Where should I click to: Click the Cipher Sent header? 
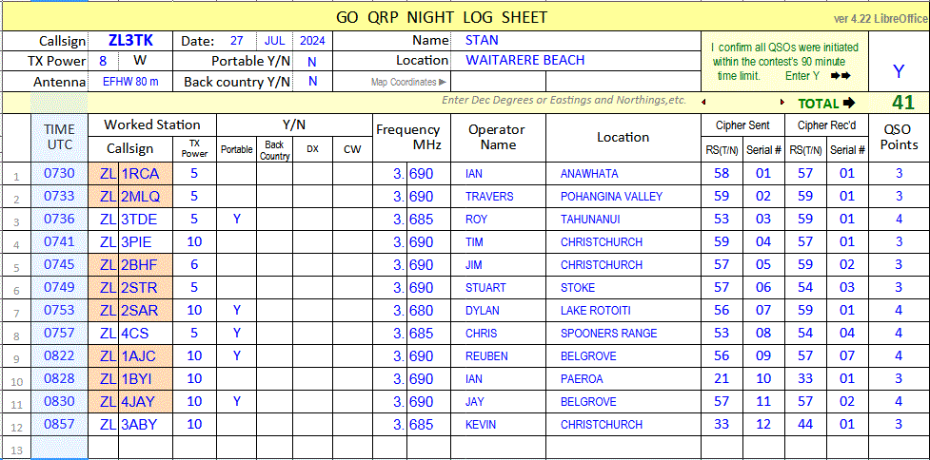coord(742,125)
